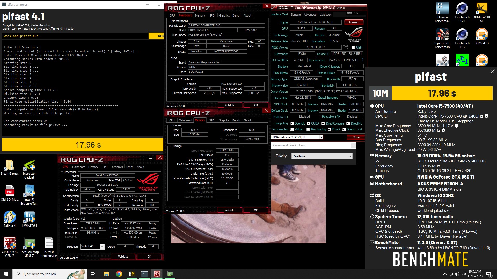
Task: Open the SteamGames folder on desktop
Action: [x=10, y=167]
